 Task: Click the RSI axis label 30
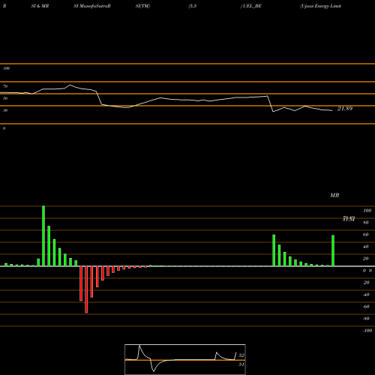coord(5,110)
